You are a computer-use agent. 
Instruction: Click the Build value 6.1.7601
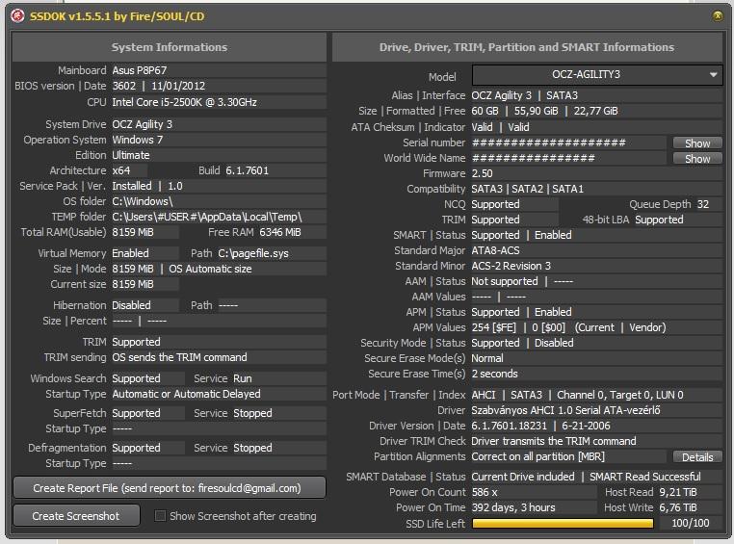tap(248, 170)
